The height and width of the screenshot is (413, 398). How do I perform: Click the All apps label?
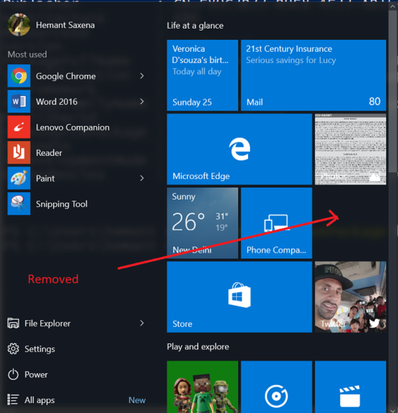coord(39,400)
